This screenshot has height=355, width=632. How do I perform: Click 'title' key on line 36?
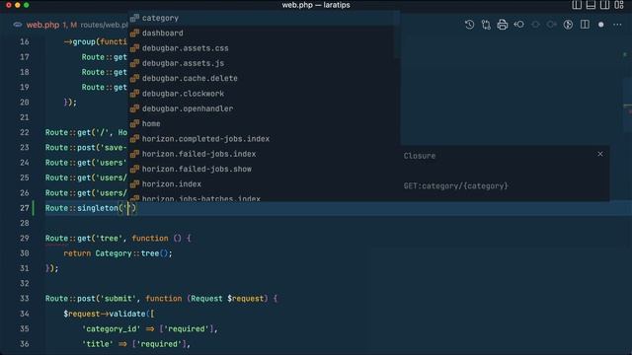click(x=98, y=344)
